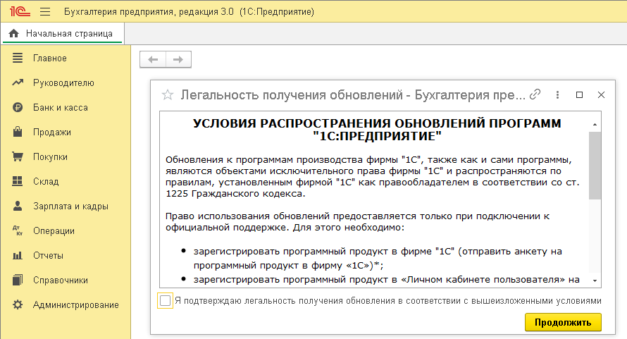Click the scroll down arrow in license text

tap(595, 281)
